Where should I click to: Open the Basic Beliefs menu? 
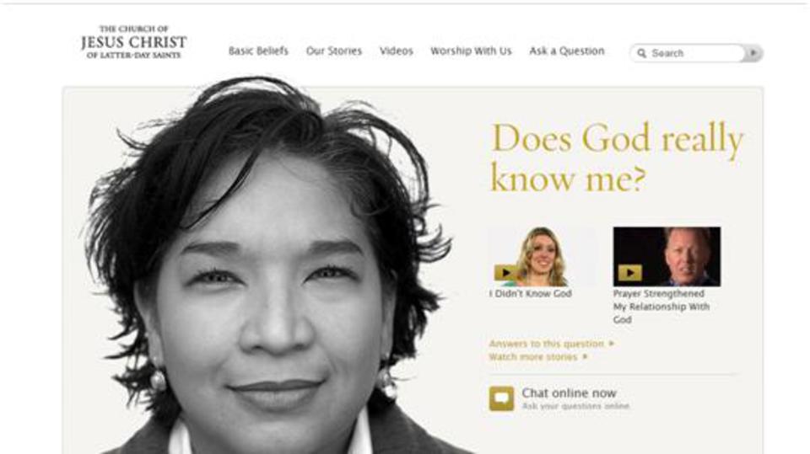click(x=258, y=51)
